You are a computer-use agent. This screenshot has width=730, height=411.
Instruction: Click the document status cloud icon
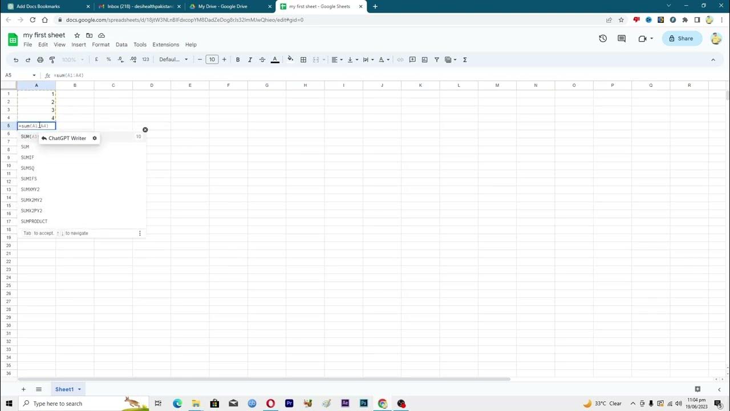102,35
